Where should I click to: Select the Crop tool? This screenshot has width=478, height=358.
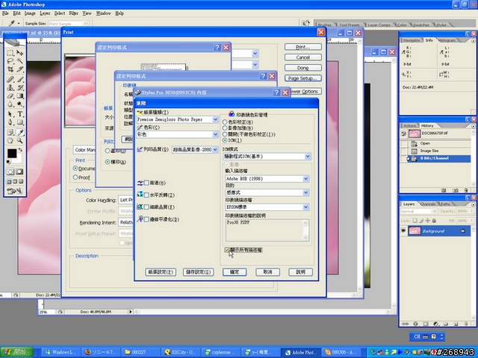(10, 69)
